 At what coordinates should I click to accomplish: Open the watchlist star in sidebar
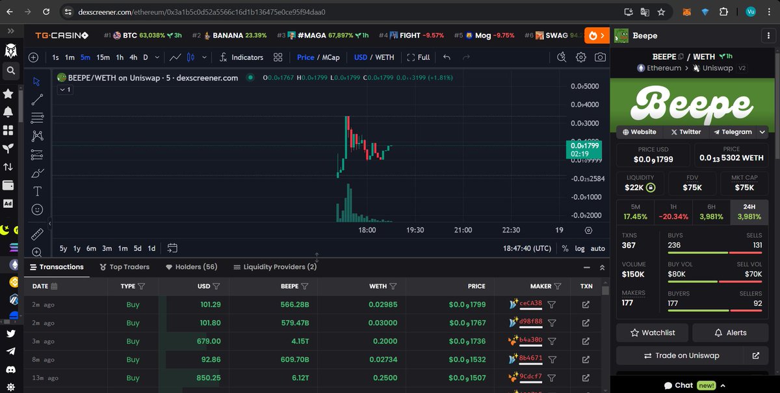point(8,94)
